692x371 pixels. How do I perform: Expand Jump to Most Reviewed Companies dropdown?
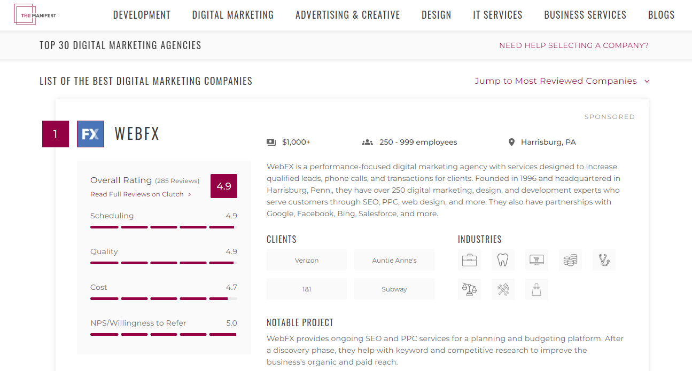(562, 81)
